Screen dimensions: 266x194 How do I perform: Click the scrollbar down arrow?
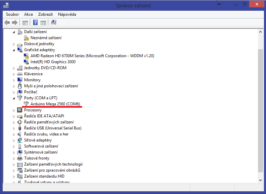[260, 180]
